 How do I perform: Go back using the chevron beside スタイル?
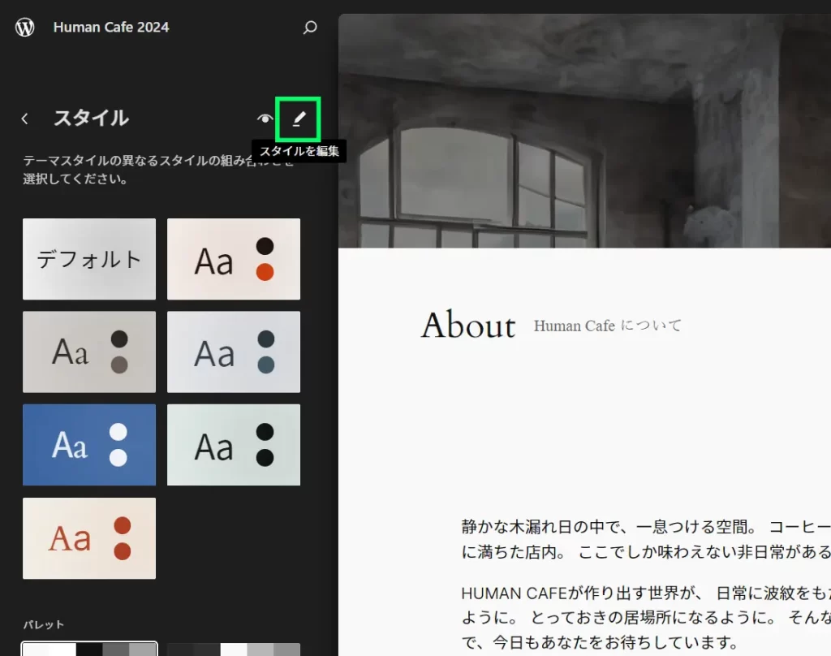tap(25, 119)
